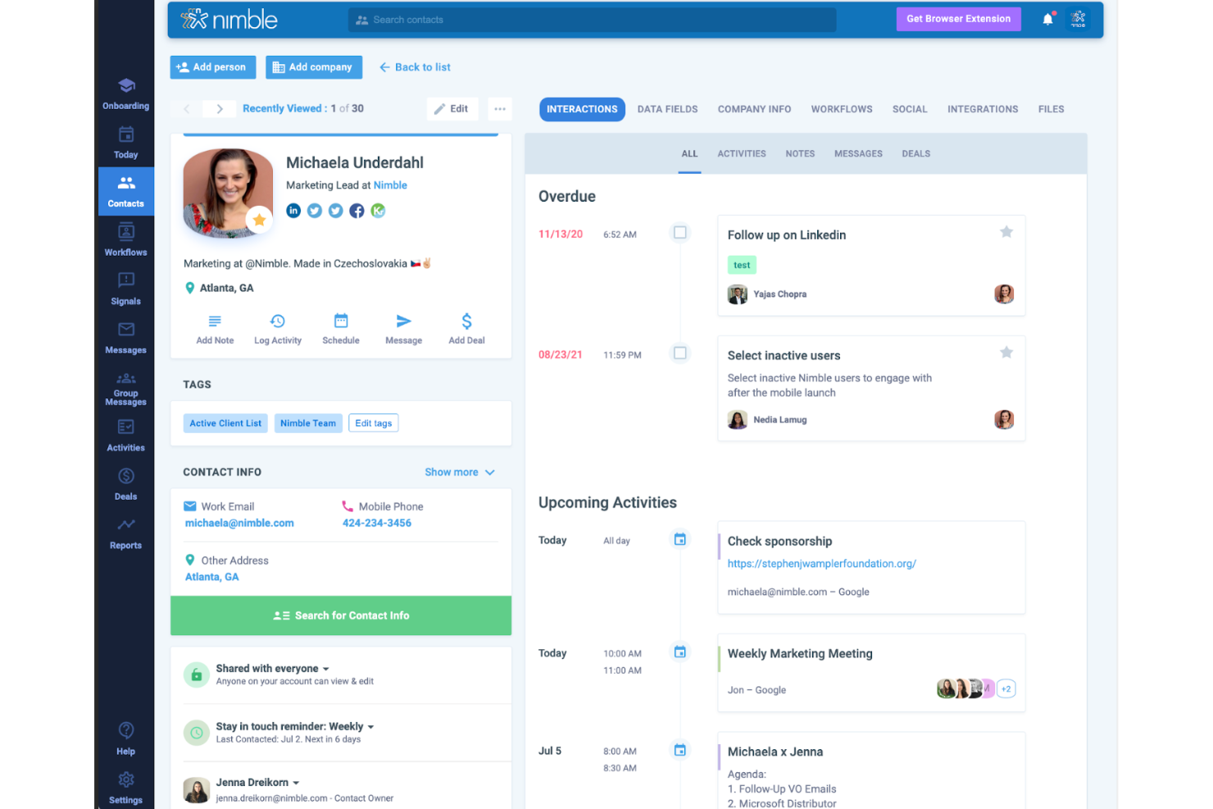This screenshot has height=809, width=1213.
Task: Filter interactions by Deals sub-tab
Action: click(x=916, y=154)
